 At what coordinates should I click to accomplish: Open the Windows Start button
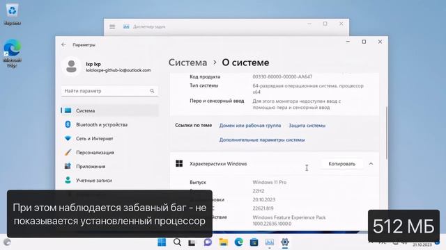162,242
